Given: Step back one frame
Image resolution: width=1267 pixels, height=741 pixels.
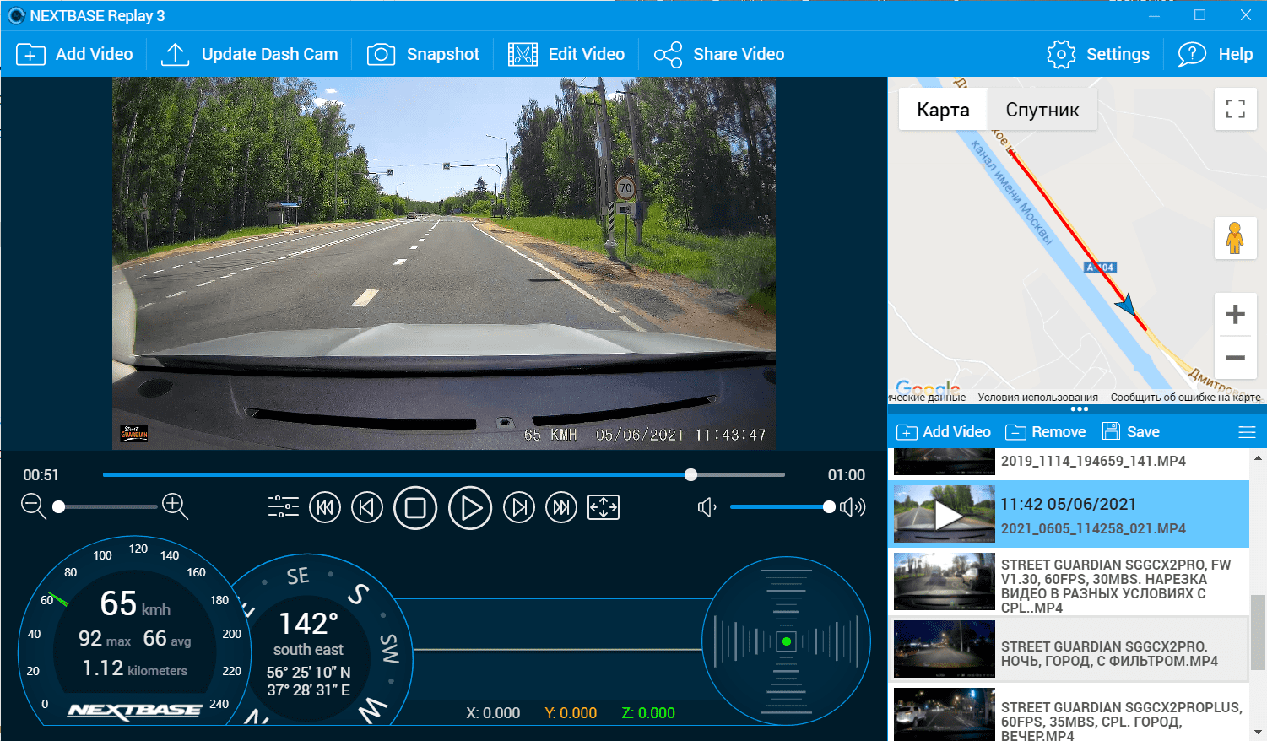Looking at the screenshot, I should 367,507.
